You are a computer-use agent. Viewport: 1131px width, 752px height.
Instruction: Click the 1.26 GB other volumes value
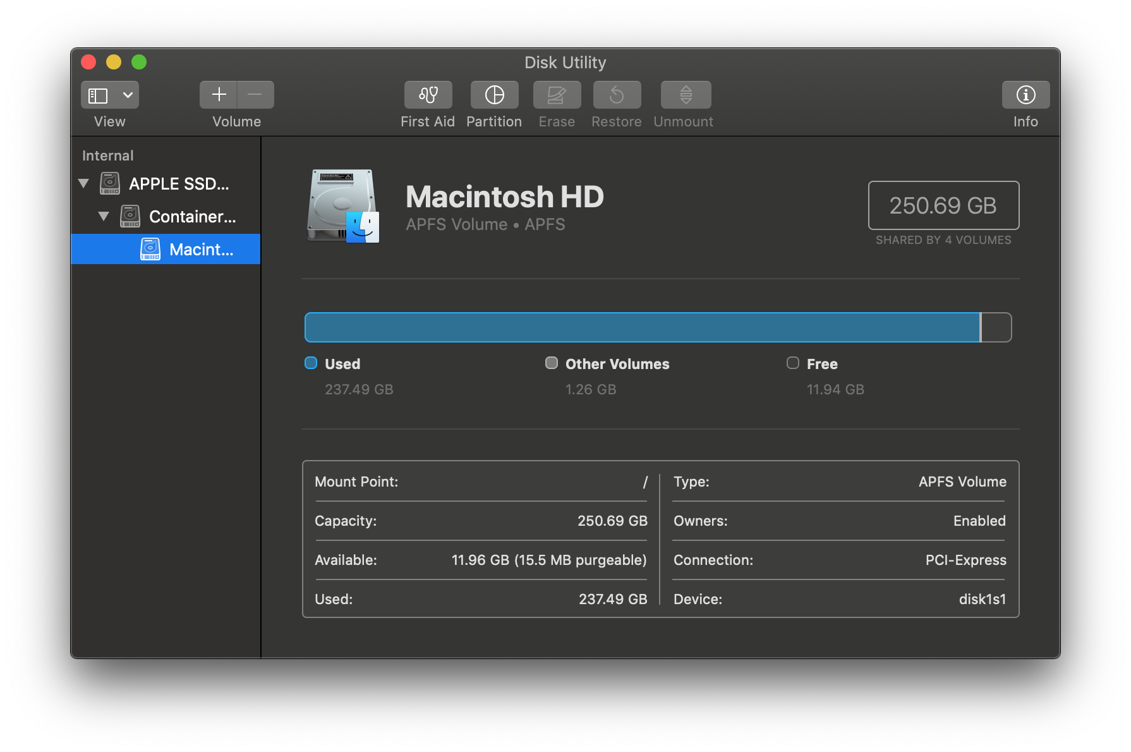click(x=591, y=390)
